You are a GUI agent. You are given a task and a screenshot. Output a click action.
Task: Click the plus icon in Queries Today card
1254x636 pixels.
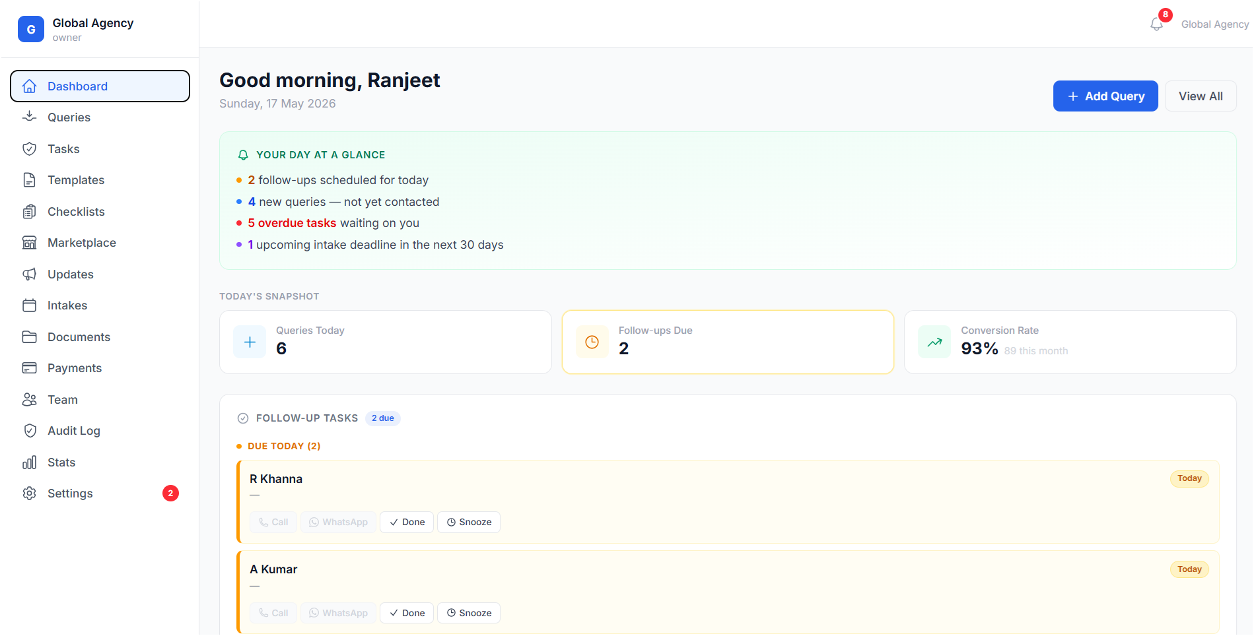point(250,342)
